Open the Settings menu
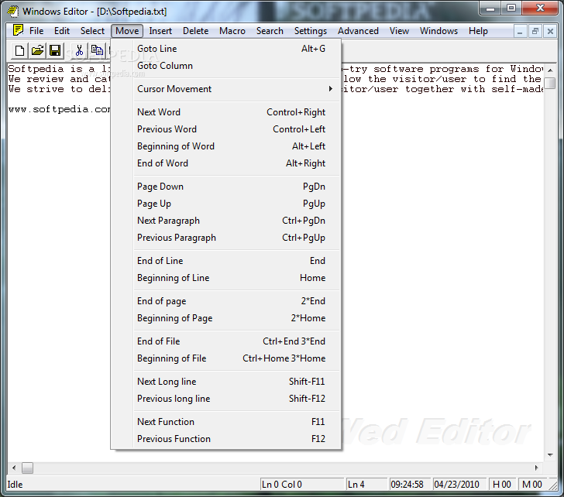 (x=311, y=31)
